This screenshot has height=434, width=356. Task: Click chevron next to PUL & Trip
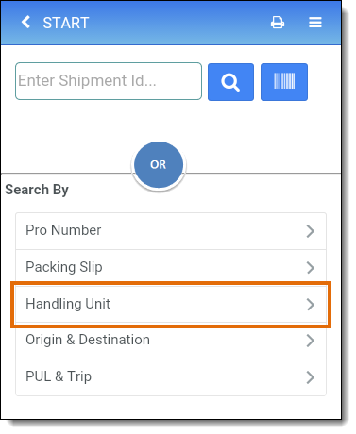click(311, 377)
